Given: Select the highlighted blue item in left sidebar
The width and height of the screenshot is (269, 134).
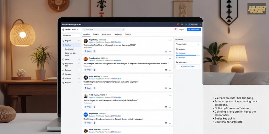Looking at the screenshot, I should (x=71, y=45).
